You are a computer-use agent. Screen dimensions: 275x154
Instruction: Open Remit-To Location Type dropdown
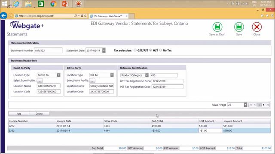coord(58,75)
